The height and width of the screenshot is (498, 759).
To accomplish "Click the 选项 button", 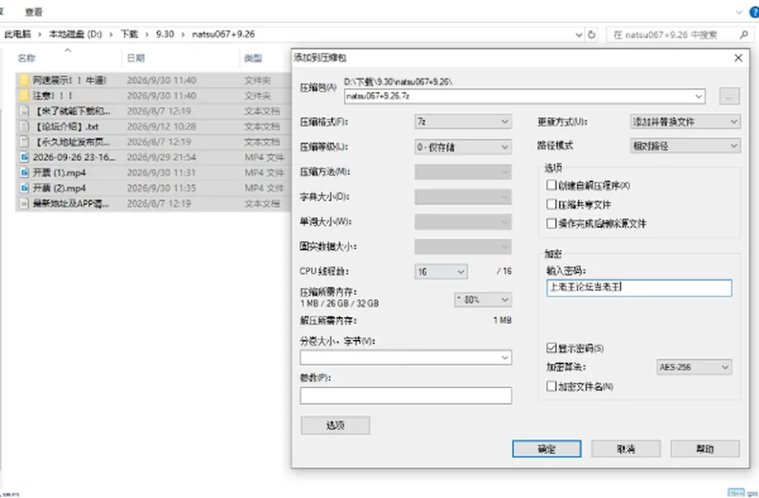I will (x=335, y=425).
